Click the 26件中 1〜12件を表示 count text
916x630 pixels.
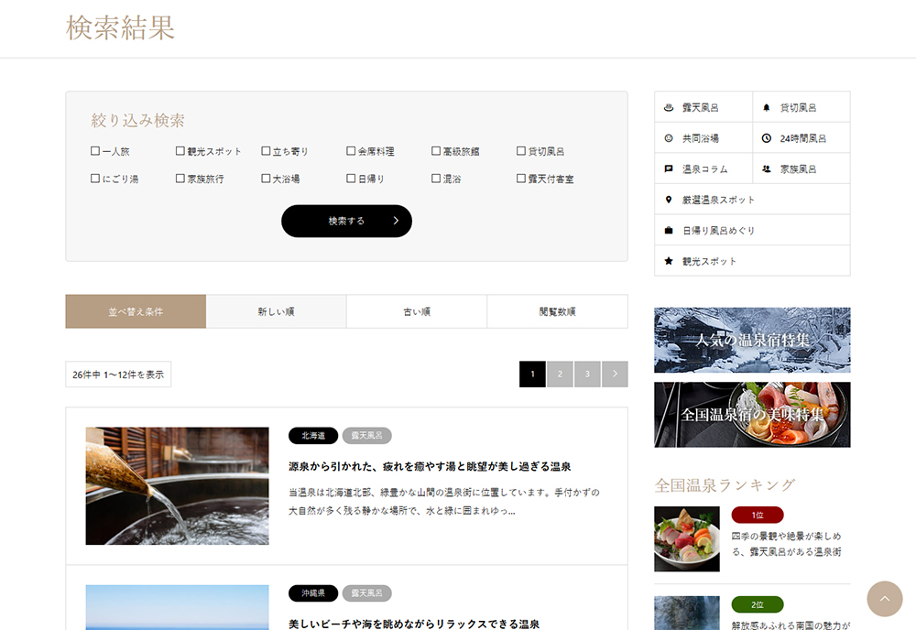(118, 375)
